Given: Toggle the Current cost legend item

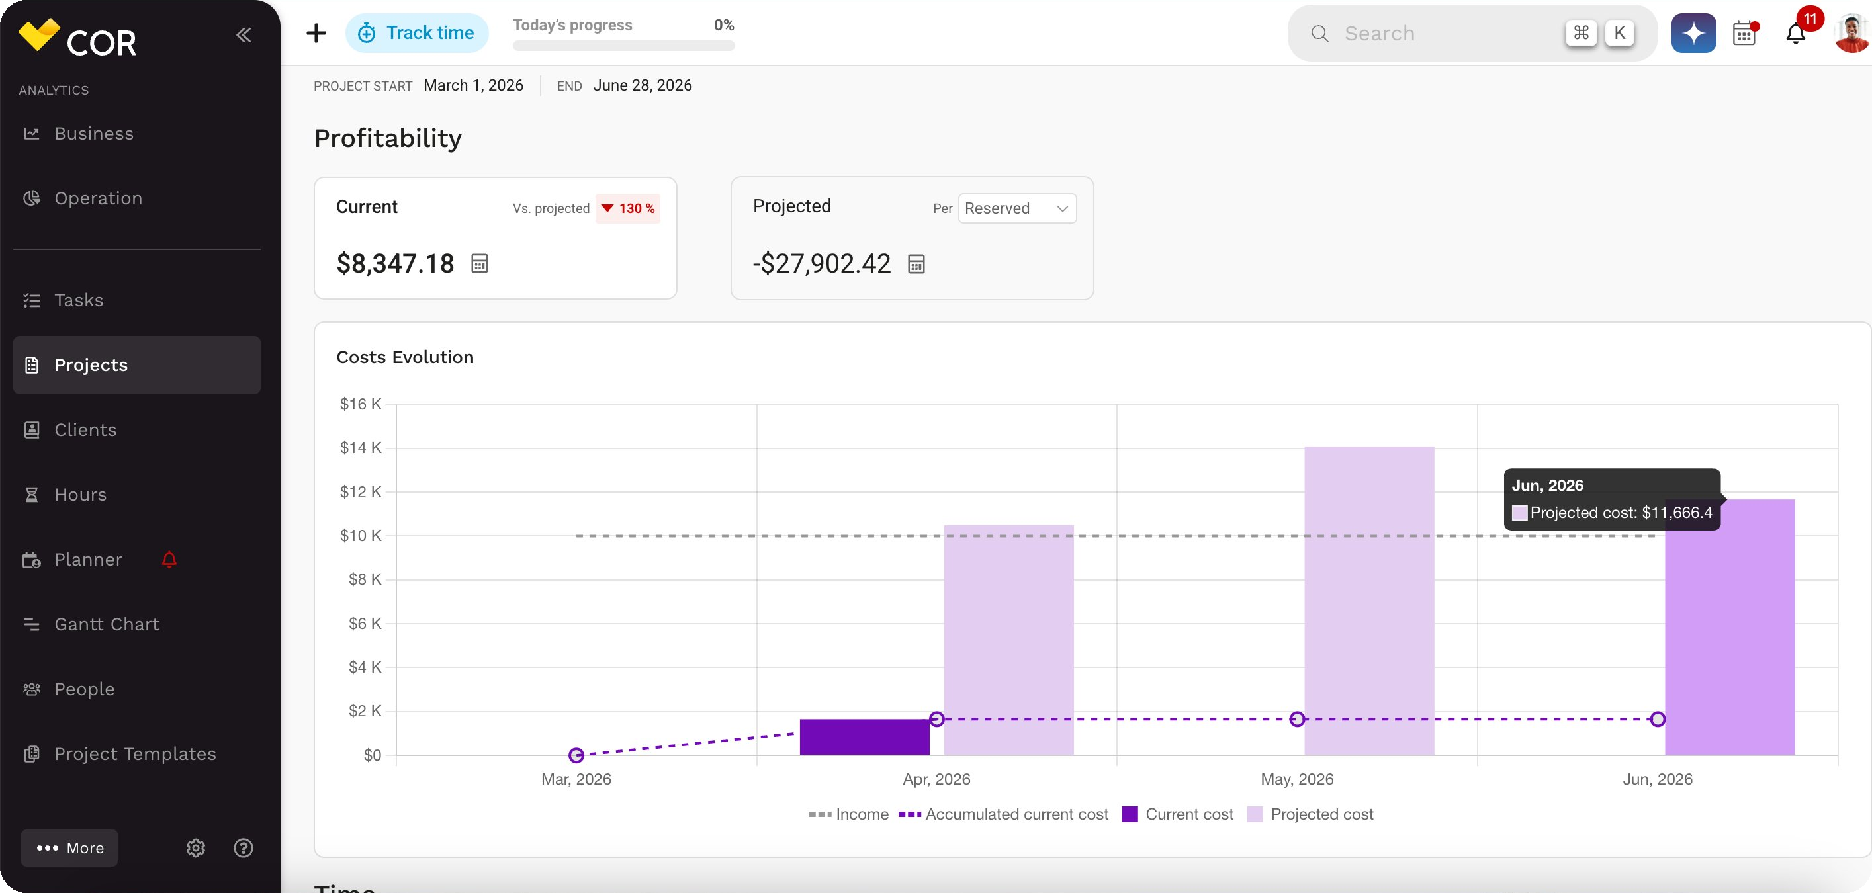Looking at the screenshot, I should coord(1178,814).
